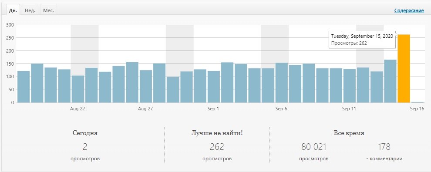
Task: Select the bar above the Sep 11 label
Action: coord(349,86)
